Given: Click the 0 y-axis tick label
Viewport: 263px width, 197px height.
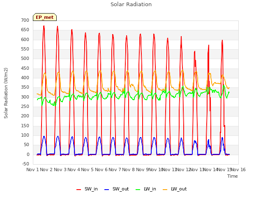Looking at the screenshot, I should coord(28,154).
